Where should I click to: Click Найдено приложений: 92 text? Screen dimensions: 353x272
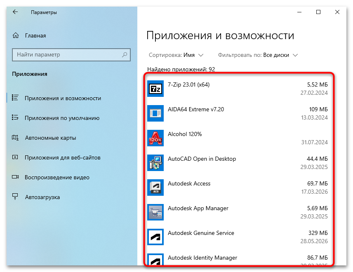pyautogui.click(x=181, y=69)
